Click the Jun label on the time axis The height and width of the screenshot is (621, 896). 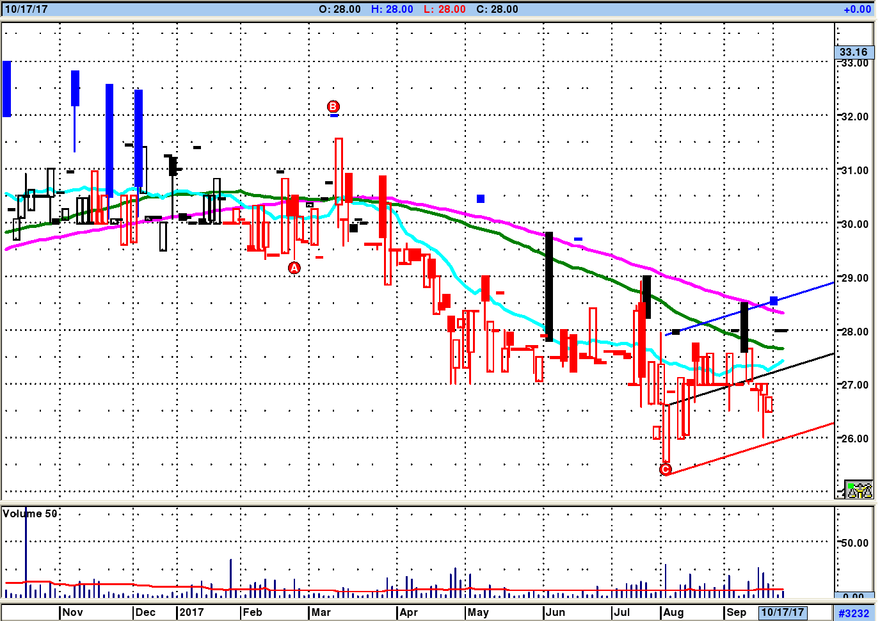coord(555,612)
